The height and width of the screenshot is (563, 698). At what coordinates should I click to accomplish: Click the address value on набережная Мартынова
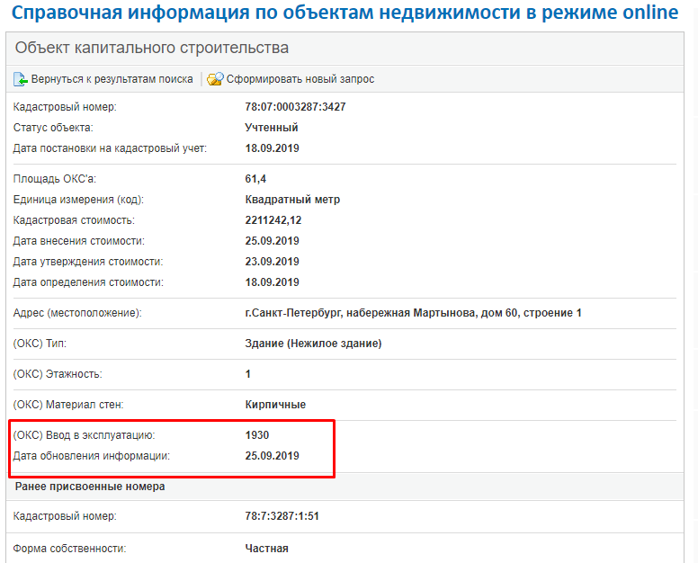point(413,313)
